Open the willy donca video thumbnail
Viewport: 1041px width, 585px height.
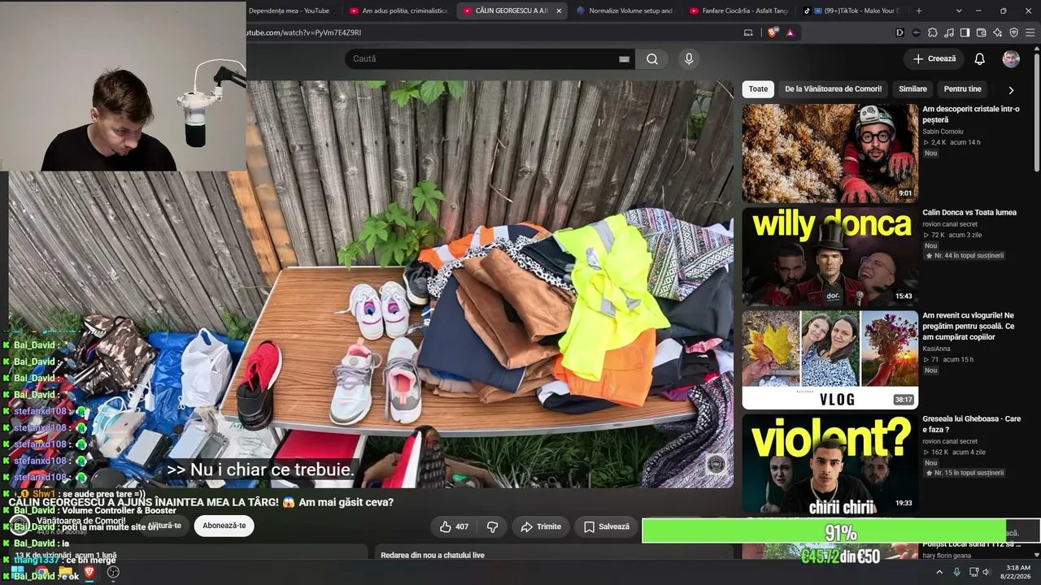tap(830, 257)
